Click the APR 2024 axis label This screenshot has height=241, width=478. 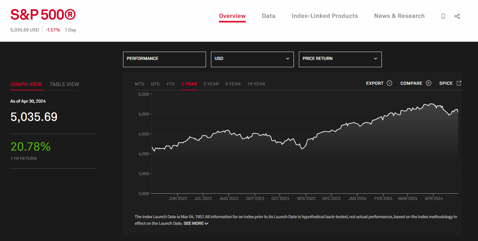pyautogui.click(x=434, y=199)
